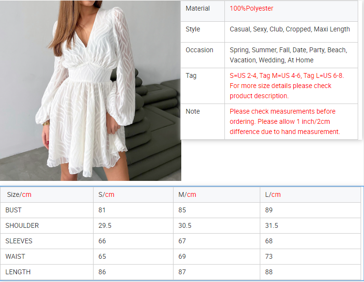Image resolution: width=364 pixels, height=282 pixels.
Task: Select the WAIST value 65 for small
Action: 102,257
